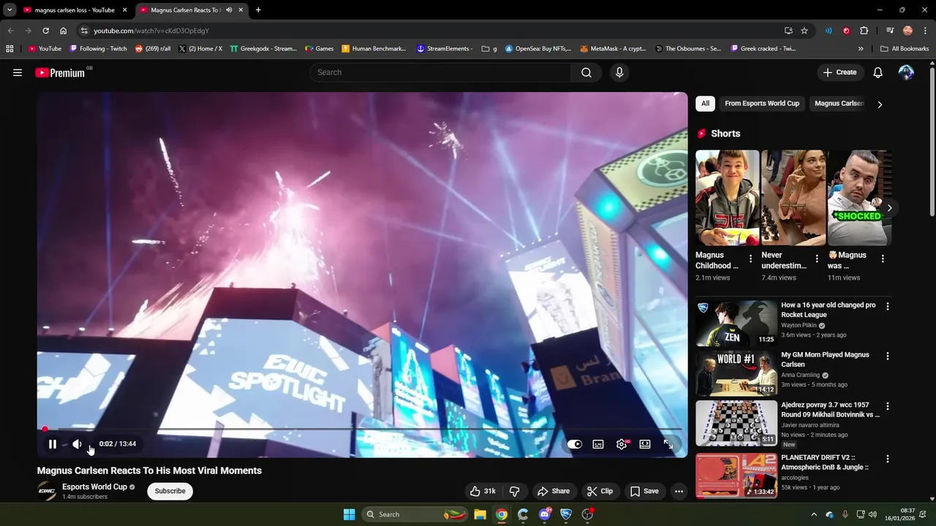Open Chrome extensions puzzle icon
This screenshot has height=526, width=936.
[x=864, y=31]
